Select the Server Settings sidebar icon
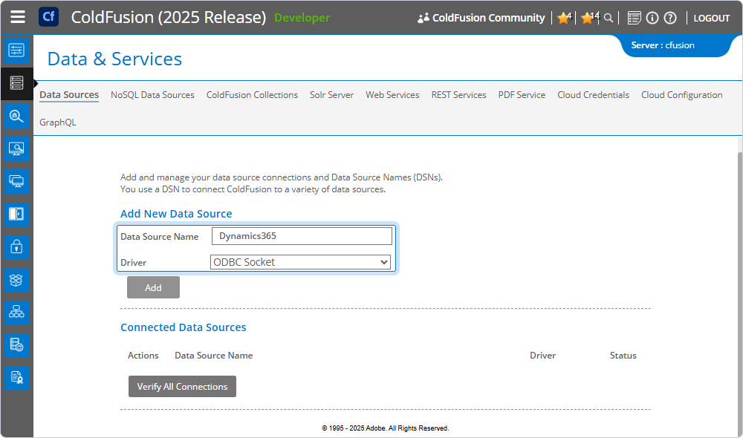The image size is (743, 438). pos(16,50)
